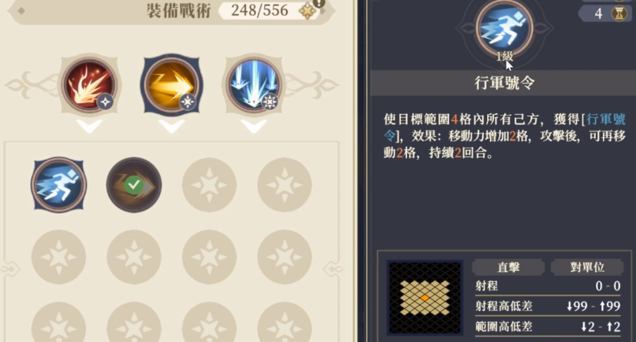
Task: Select first empty slot in second row
Action: click(x=59, y=257)
